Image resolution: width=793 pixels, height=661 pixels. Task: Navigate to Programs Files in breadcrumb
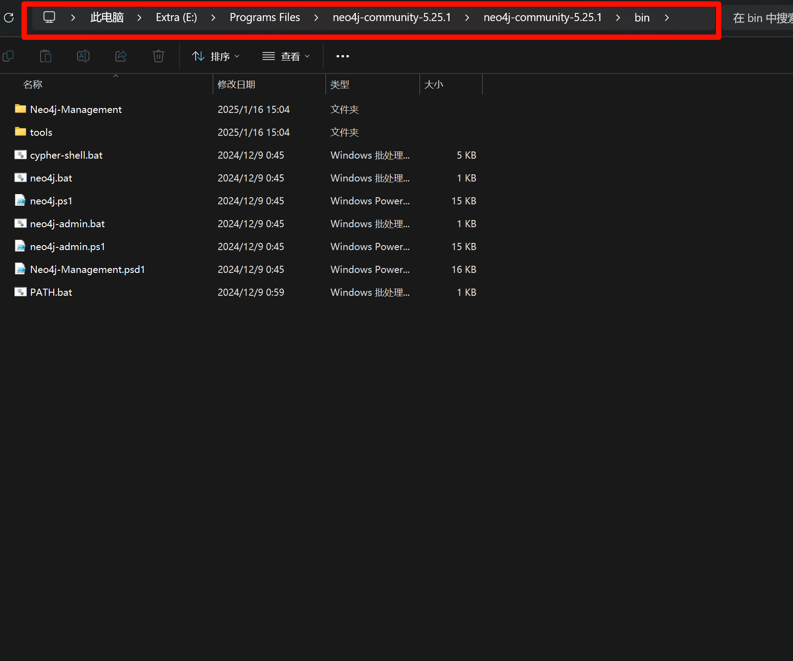pos(265,17)
